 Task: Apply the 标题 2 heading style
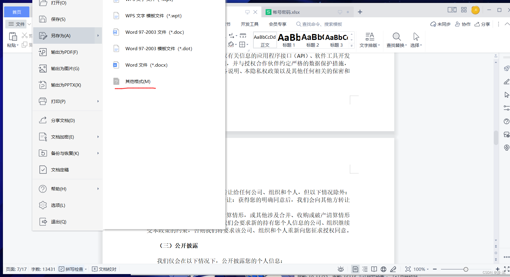coord(313,40)
